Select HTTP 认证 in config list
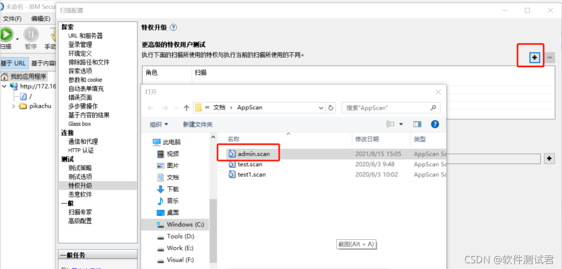This screenshot has width=562, height=269. (x=81, y=150)
